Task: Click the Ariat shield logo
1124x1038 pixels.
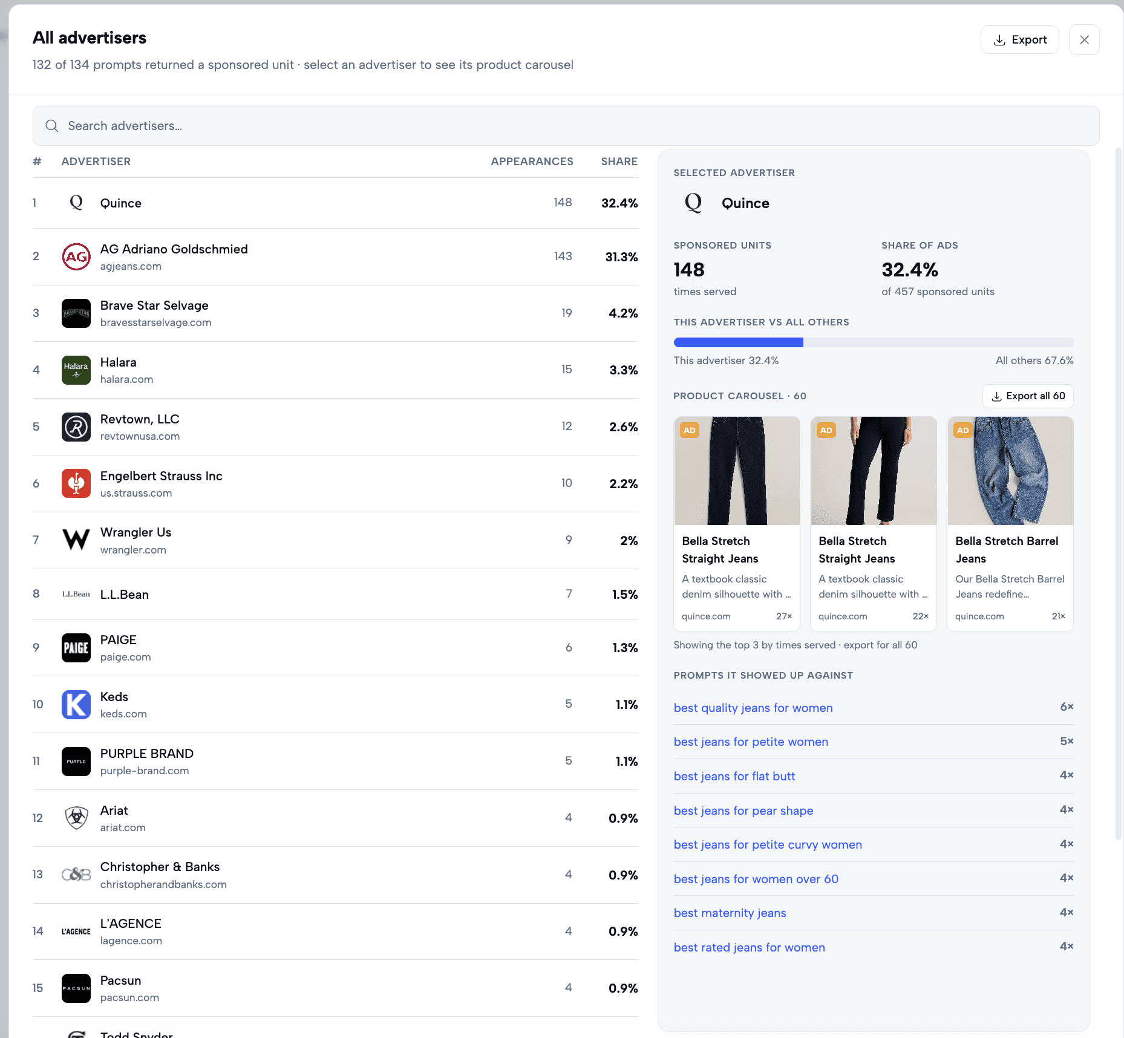Action: pyautogui.click(x=76, y=818)
